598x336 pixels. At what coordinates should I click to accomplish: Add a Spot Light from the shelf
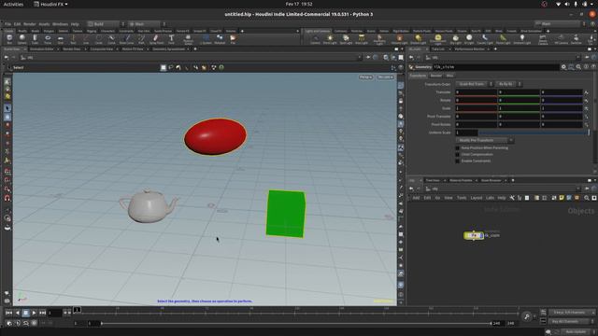click(x=346, y=38)
